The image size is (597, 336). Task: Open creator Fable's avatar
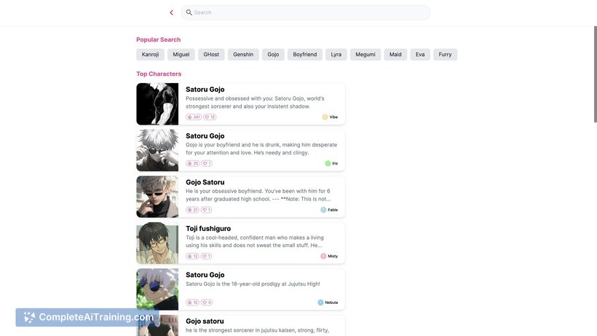click(x=323, y=210)
